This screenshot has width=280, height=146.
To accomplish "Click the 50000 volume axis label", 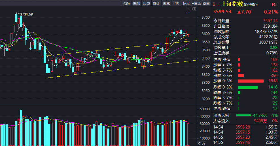I will [205, 109].
